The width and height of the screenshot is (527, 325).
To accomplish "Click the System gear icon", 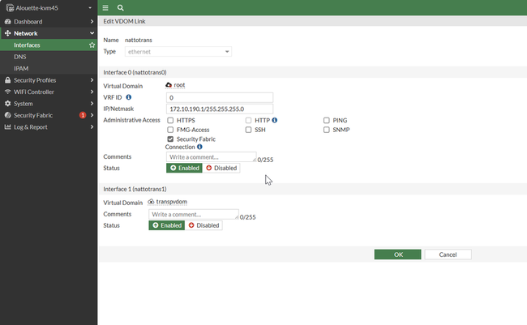I will tap(8, 104).
